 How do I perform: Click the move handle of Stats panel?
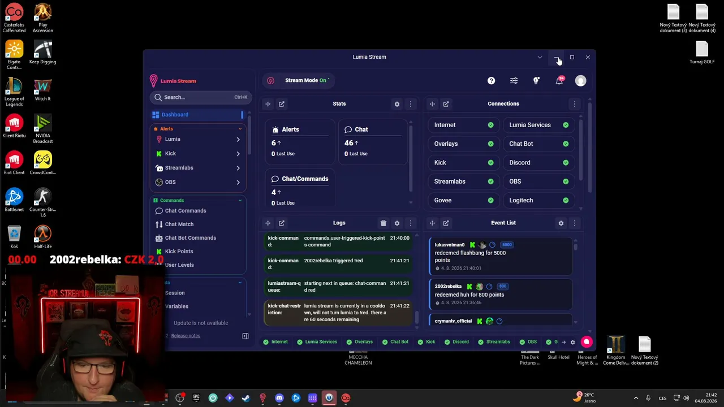point(268,104)
